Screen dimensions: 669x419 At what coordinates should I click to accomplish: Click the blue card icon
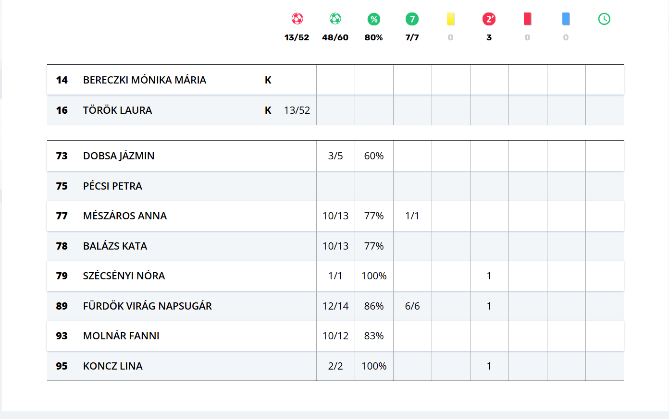coord(566,19)
